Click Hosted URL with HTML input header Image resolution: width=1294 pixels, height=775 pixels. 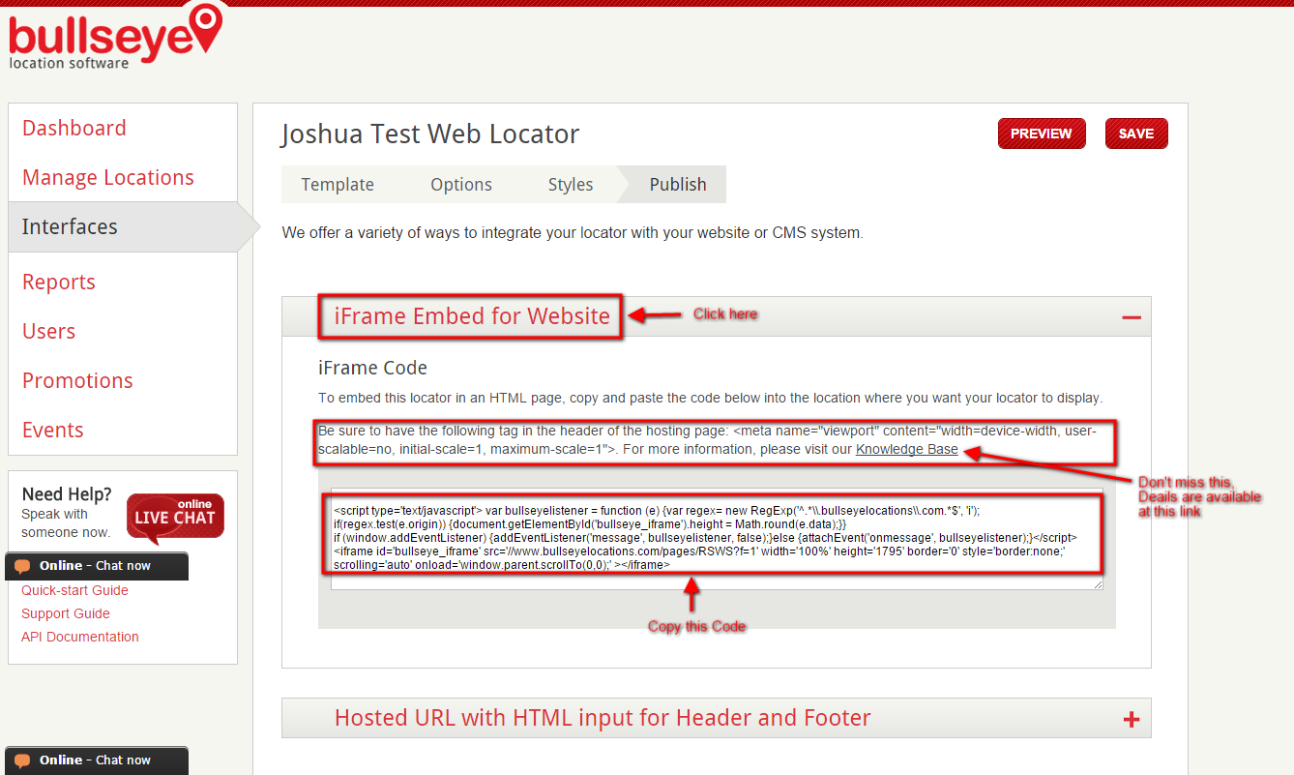point(603,718)
